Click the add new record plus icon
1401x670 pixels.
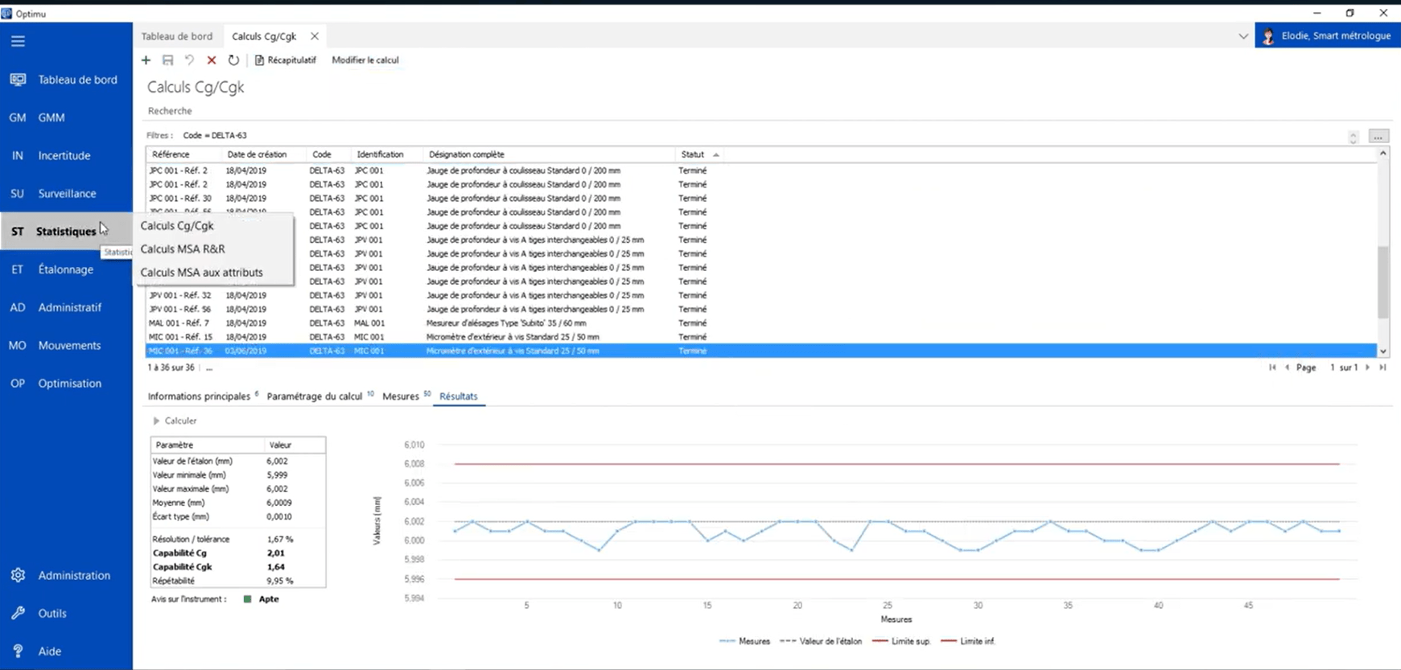146,60
